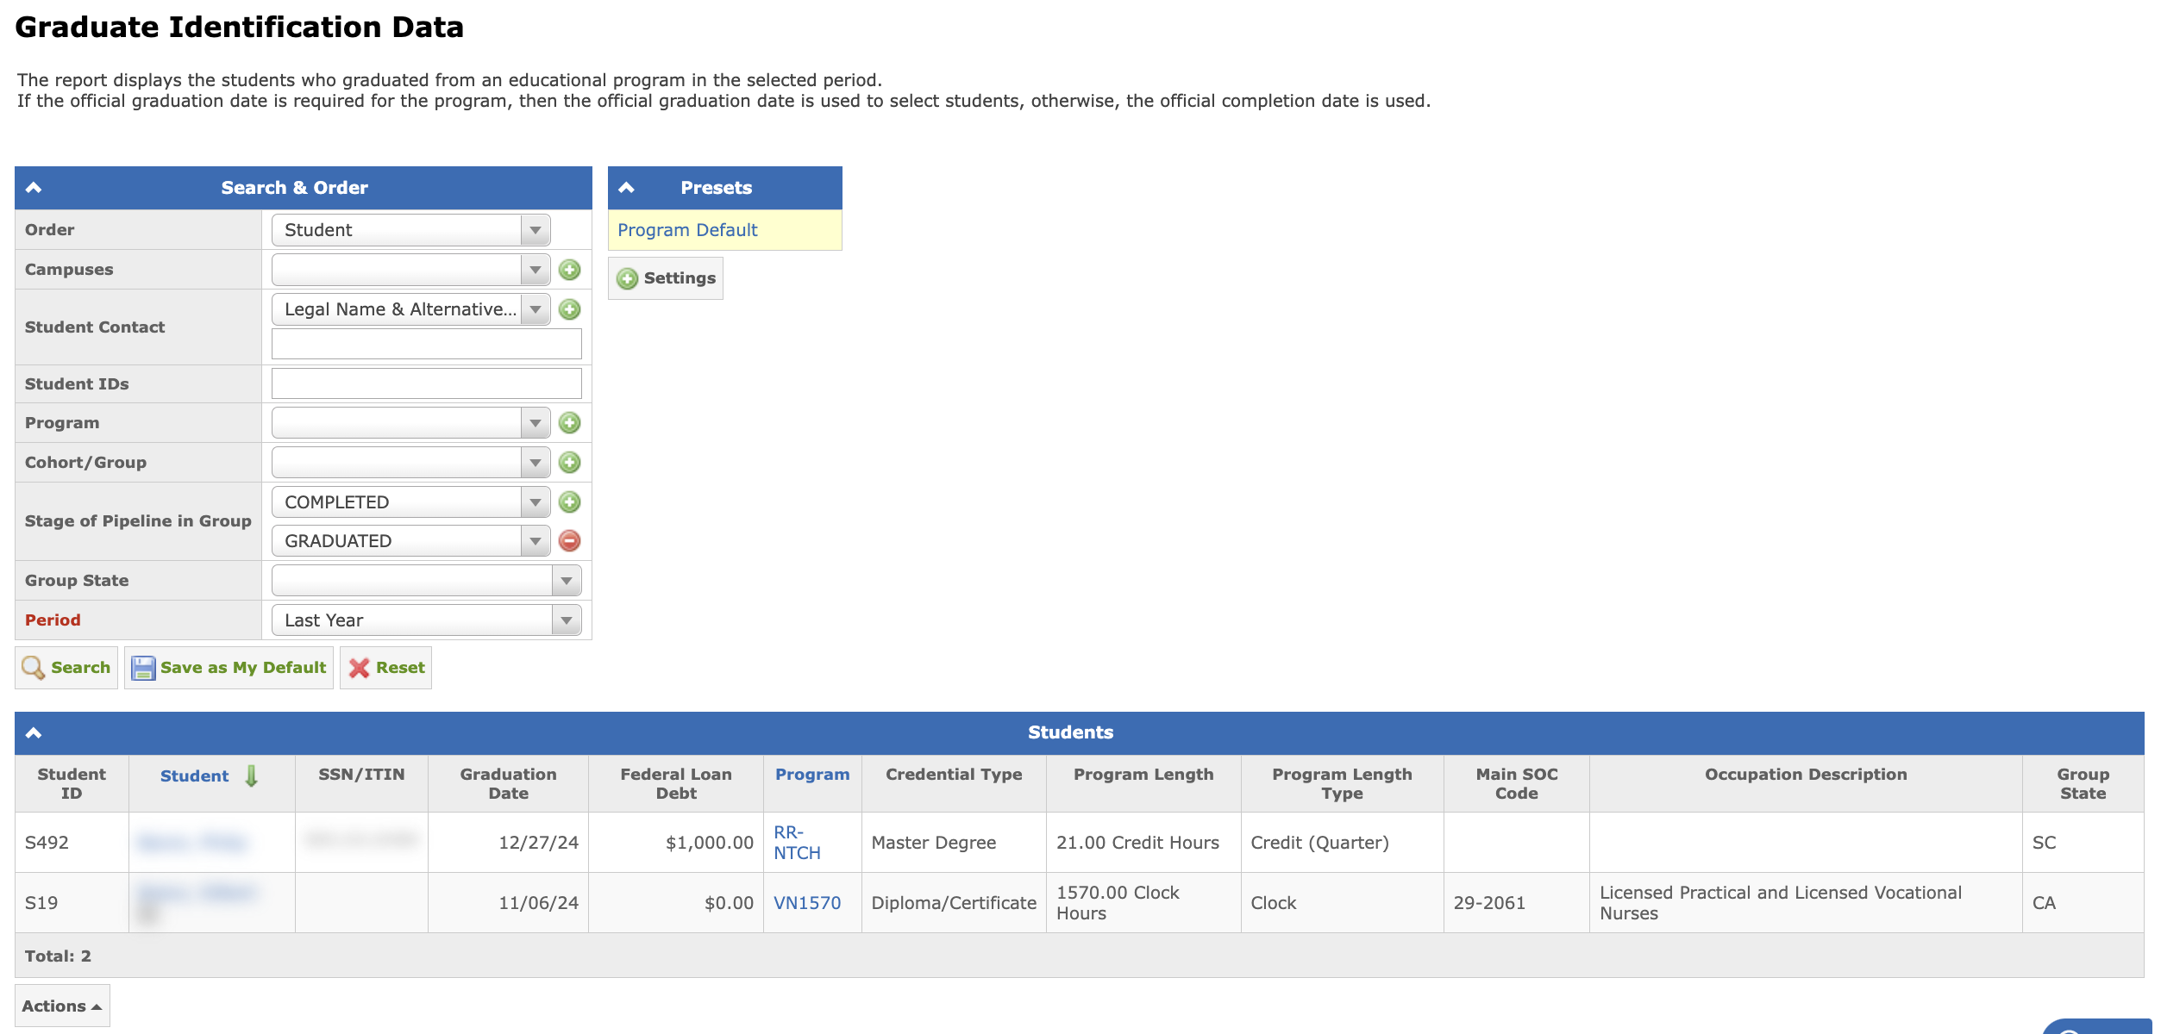Viewport: 2161px width, 1034px height.
Task: Add another Cohort/Group filter row
Action: pos(569,463)
